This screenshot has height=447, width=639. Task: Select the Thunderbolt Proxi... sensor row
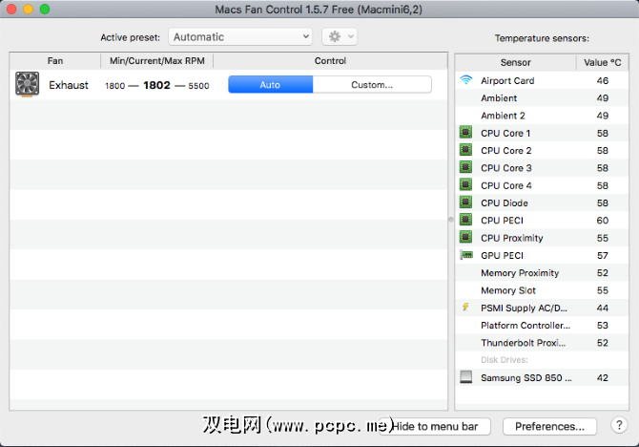click(542, 343)
